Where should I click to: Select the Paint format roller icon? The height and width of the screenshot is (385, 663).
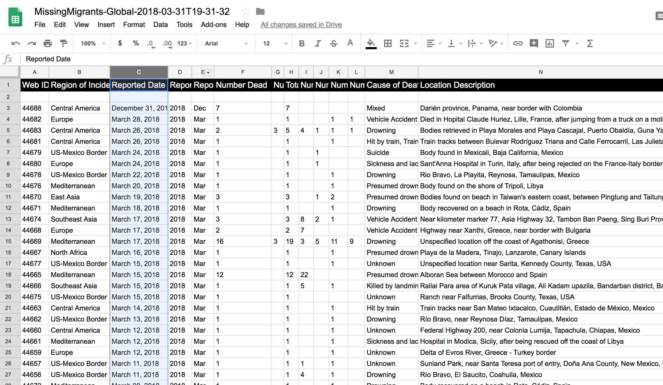click(64, 43)
